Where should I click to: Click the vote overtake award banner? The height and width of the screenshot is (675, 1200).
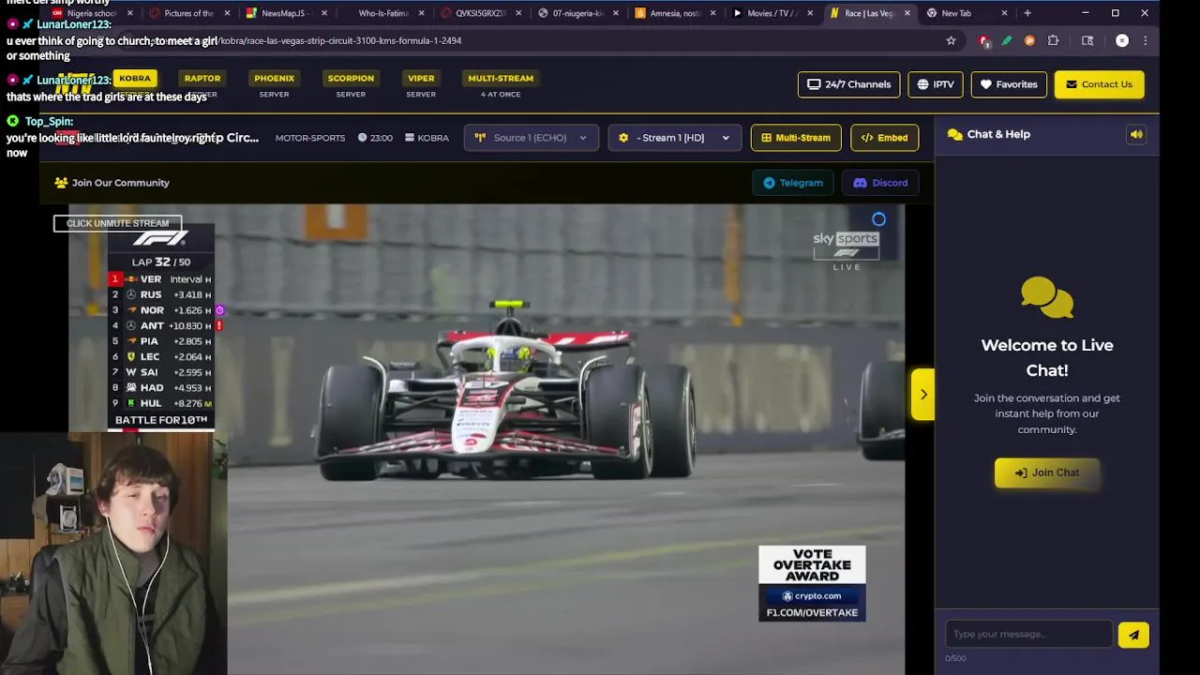coord(812,583)
